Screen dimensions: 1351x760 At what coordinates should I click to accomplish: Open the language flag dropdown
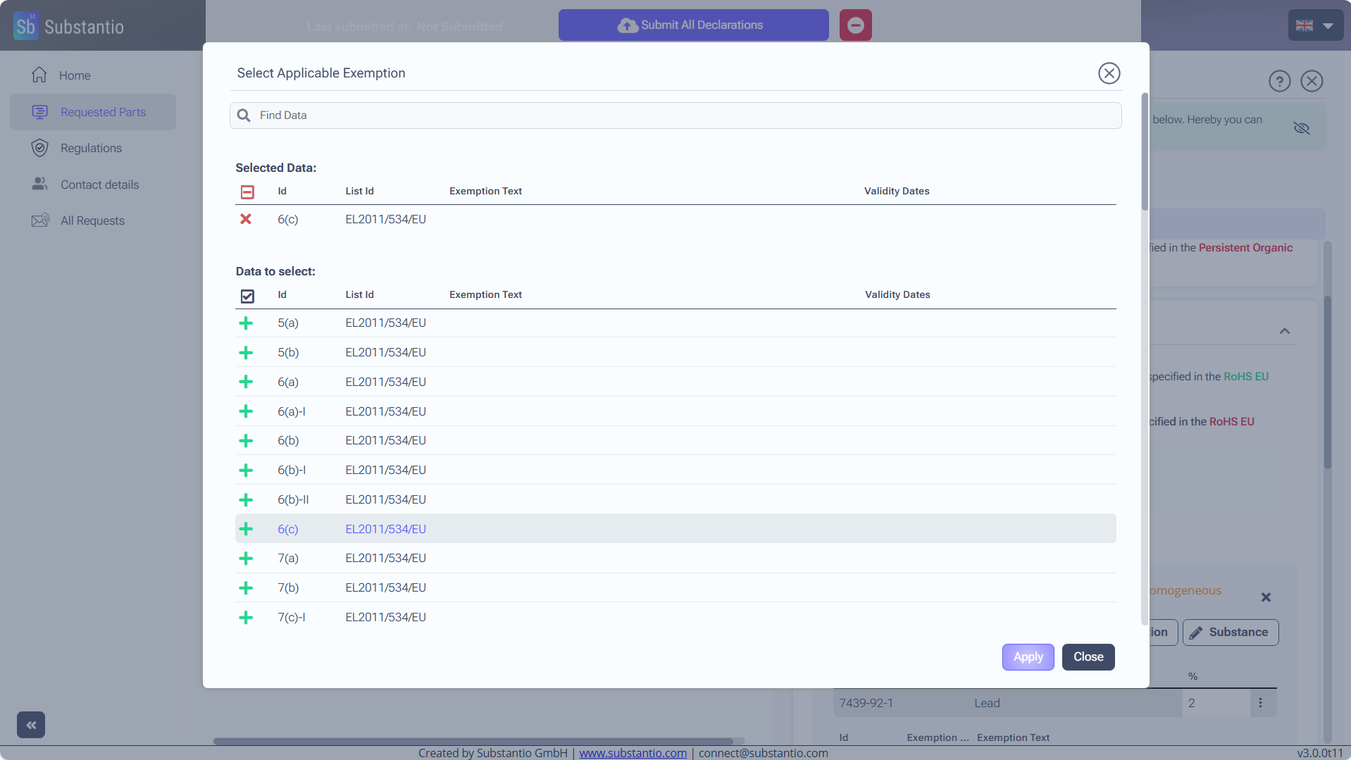pyautogui.click(x=1314, y=26)
